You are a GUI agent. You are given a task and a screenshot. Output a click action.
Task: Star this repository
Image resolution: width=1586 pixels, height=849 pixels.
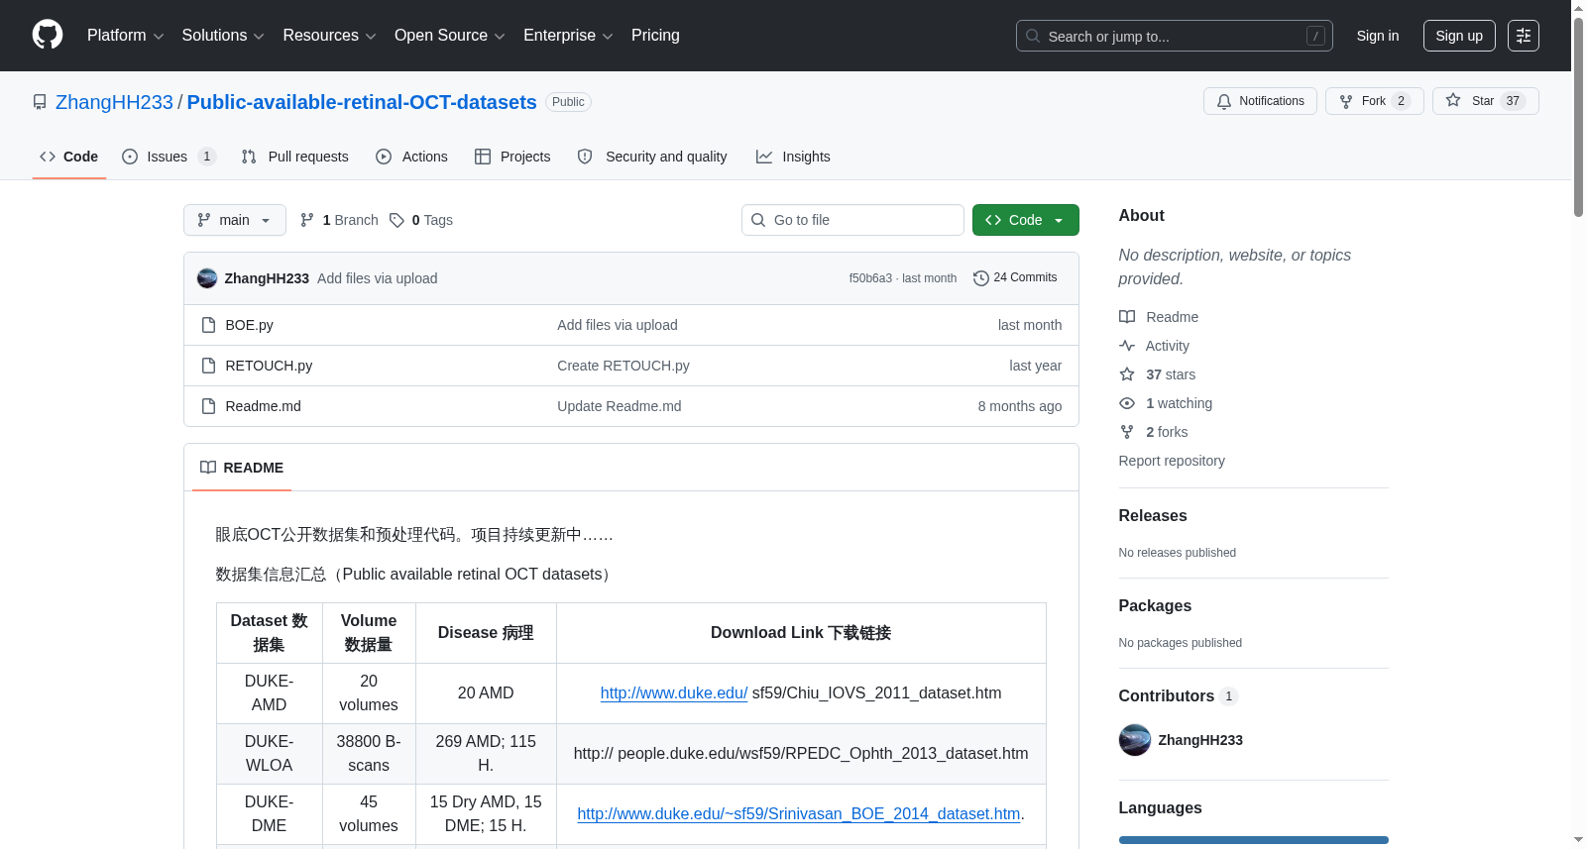[x=1485, y=101]
